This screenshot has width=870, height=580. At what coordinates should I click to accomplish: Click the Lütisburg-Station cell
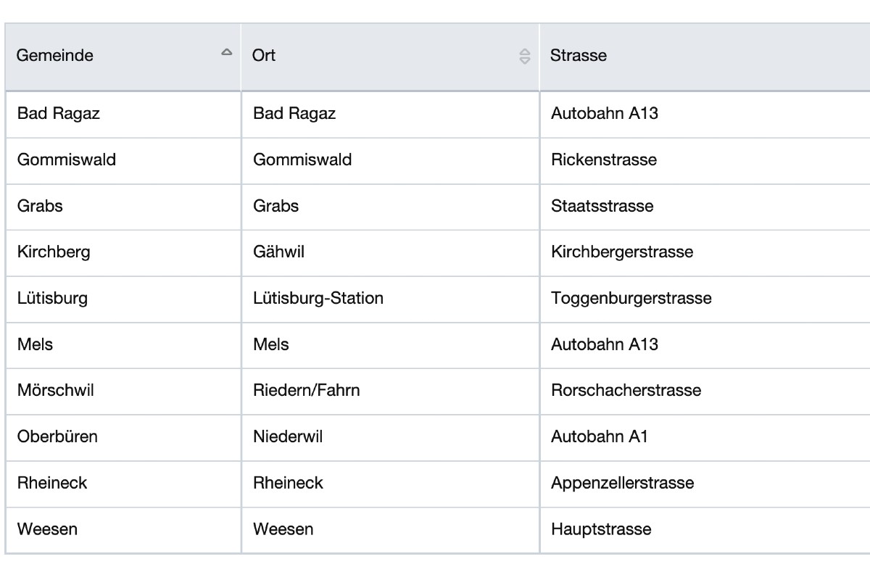pyautogui.click(x=318, y=299)
